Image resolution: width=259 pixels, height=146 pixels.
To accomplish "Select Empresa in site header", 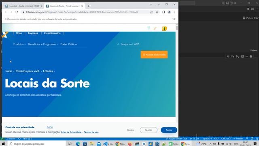I will coord(33,33).
